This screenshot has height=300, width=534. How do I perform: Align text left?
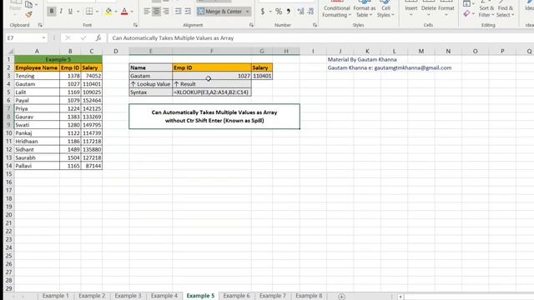pos(147,11)
